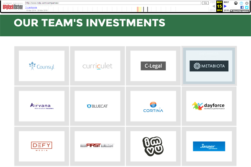The width and height of the screenshot is (251, 167).
Task: Open the Metabiota company tile
Action: [209, 66]
